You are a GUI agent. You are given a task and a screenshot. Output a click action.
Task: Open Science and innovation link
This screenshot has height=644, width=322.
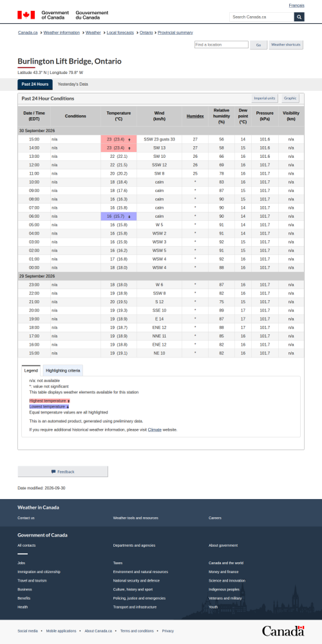[x=227, y=581]
